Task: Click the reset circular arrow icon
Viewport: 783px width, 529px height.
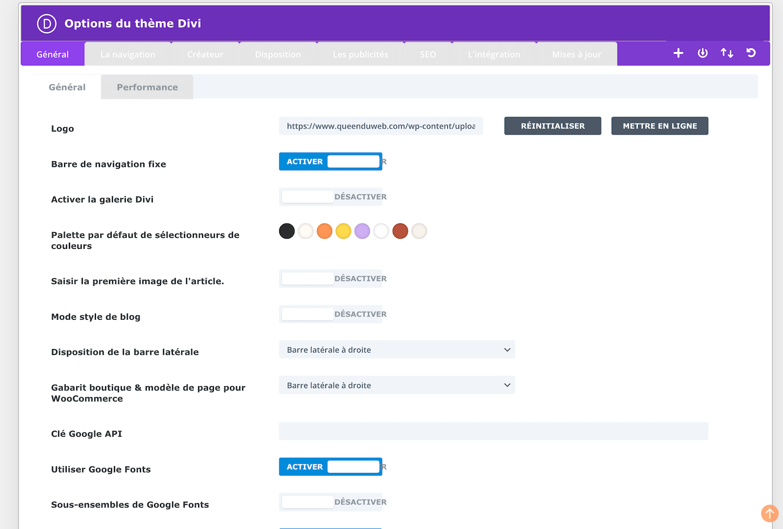Action: [x=751, y=53]
